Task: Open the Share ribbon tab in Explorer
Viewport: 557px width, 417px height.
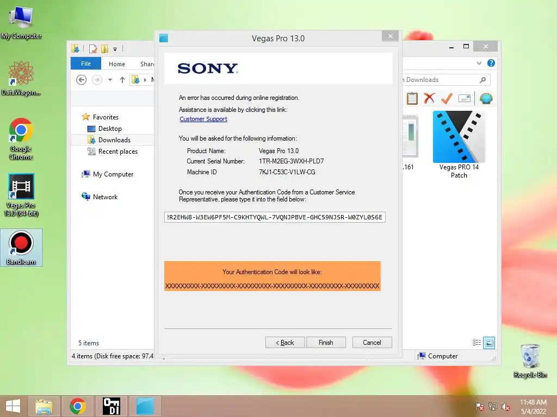Action: 147,64
